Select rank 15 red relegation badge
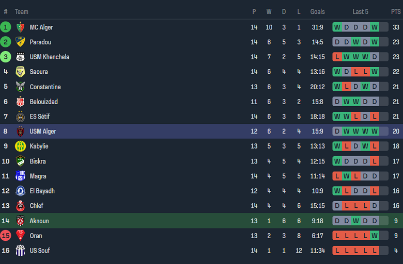Image resolution: width=403 pixels, height=264 pixels. [x=6, y=236]
